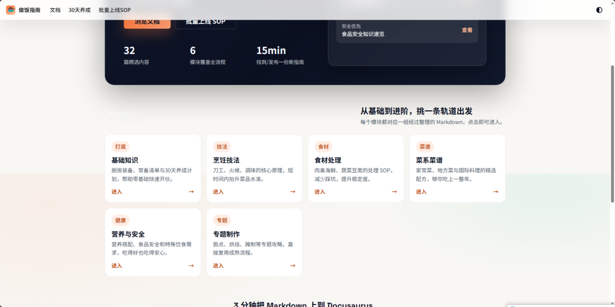Click the arrow icon on 食材处理 card

pyautogui.click(x=394, y=192)
